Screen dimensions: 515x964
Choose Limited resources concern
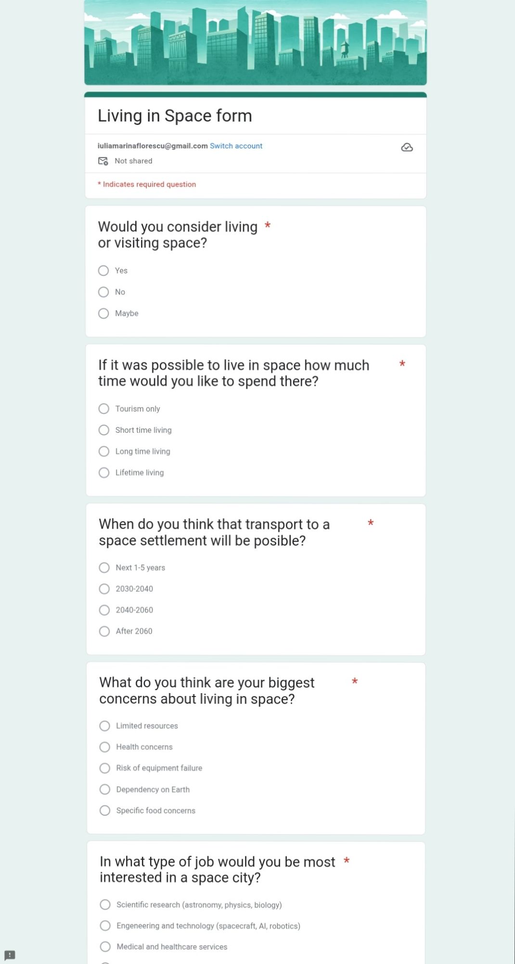tap(105, 726)
